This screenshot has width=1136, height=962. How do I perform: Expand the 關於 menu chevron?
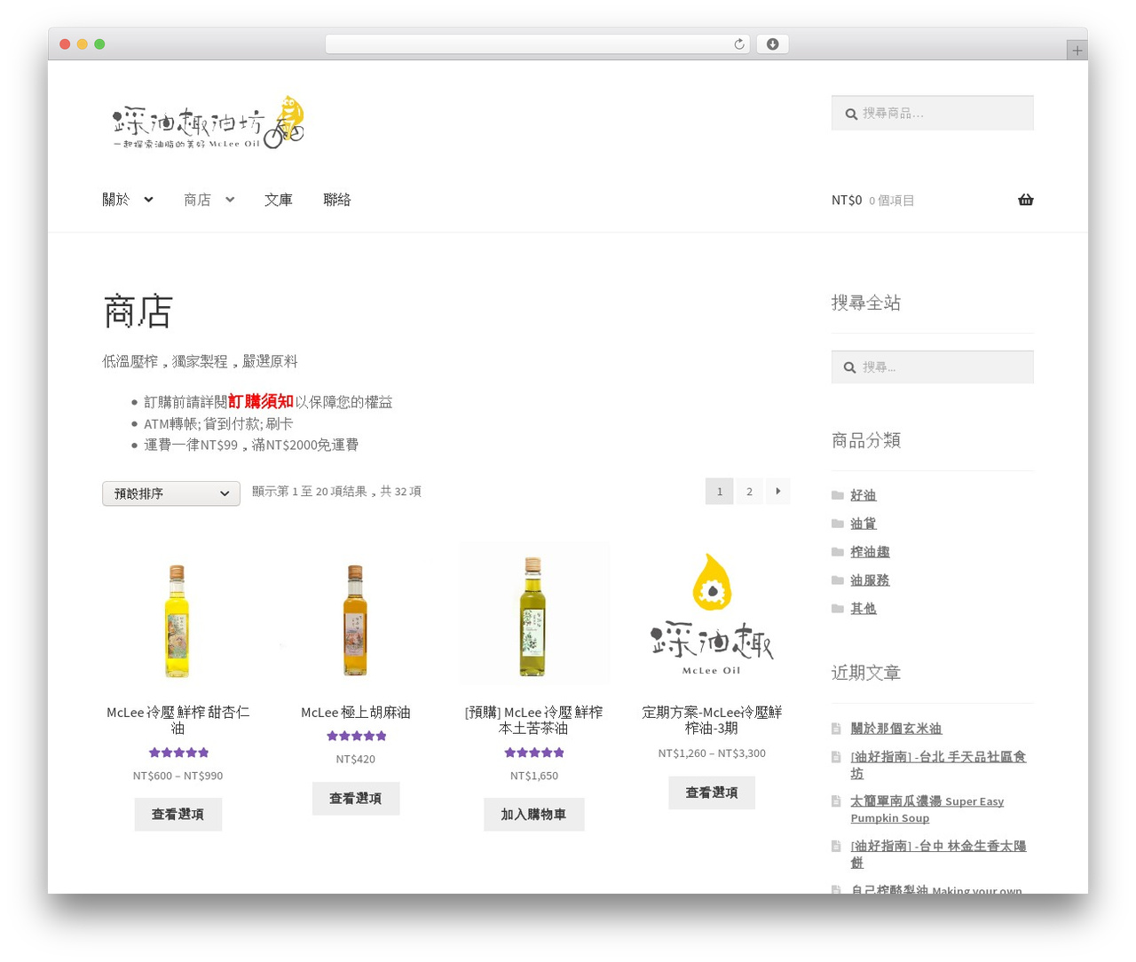[148, 200]
